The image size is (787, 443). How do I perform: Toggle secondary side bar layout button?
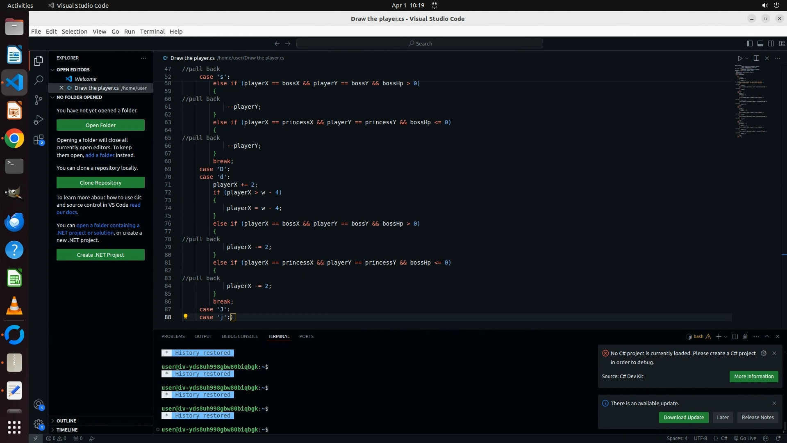pyautogui.click(x=771, y=43)
